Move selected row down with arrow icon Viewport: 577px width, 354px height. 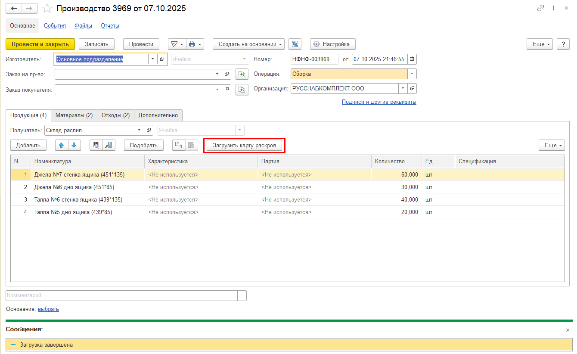pyautogui.click(x=74, y=145)
